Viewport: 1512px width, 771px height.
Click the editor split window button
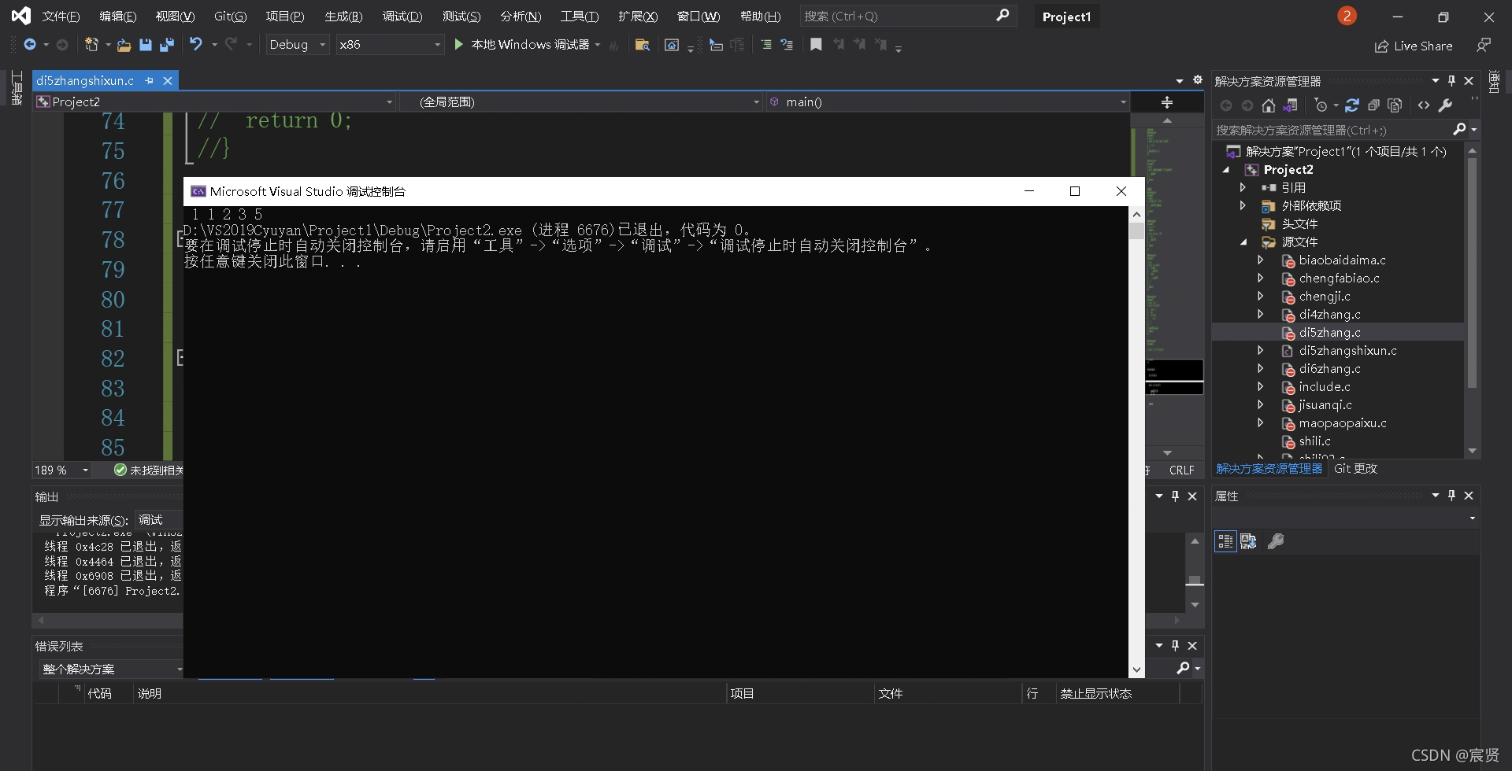tap(1167, 102)
